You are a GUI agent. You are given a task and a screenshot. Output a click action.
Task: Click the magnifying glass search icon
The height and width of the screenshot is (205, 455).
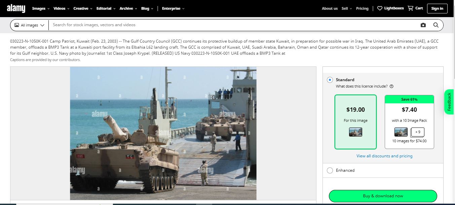click(436, 25)
